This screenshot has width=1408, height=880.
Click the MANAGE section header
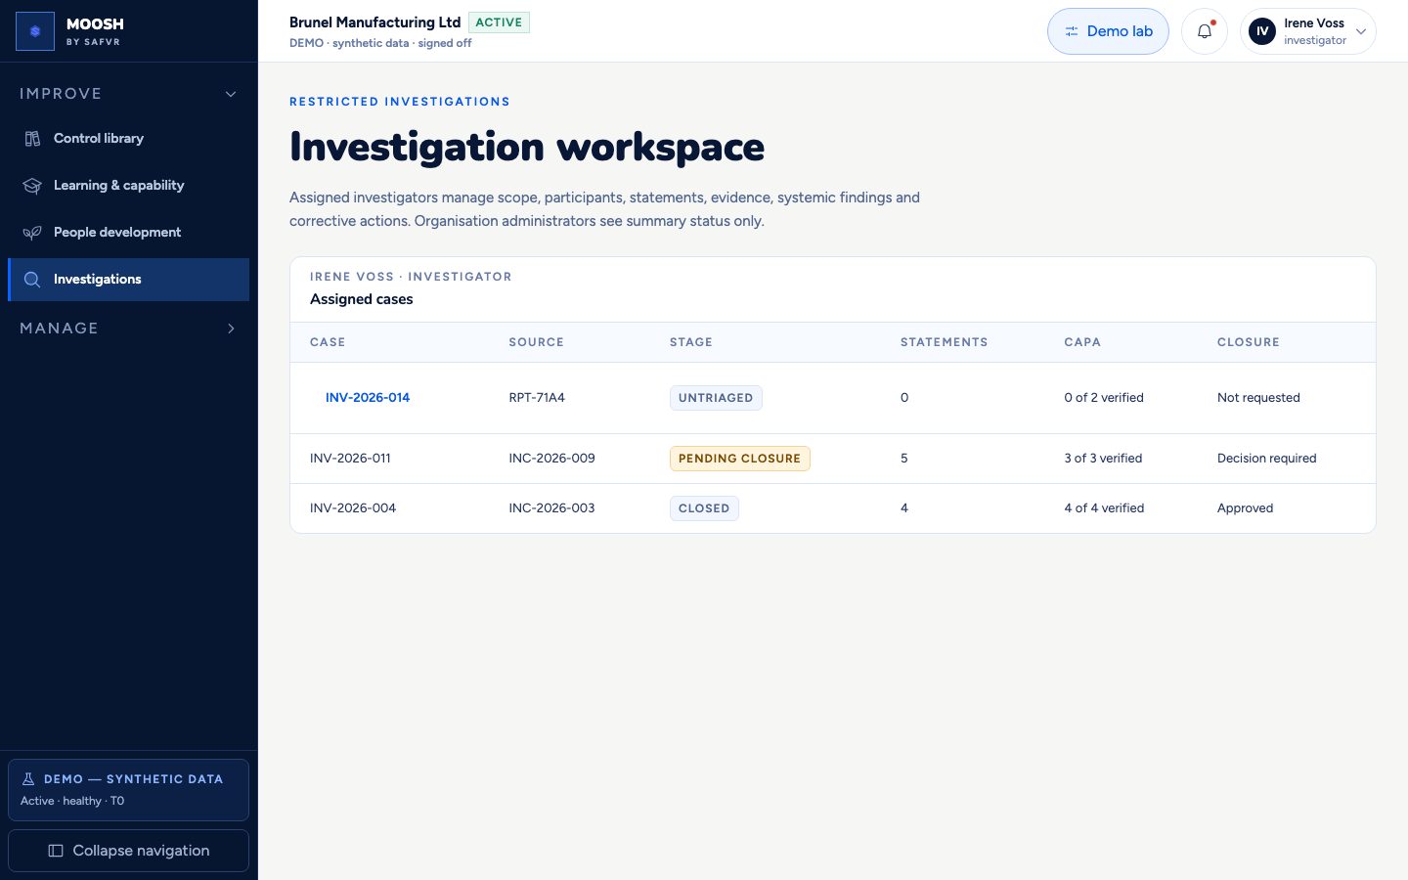128,329
